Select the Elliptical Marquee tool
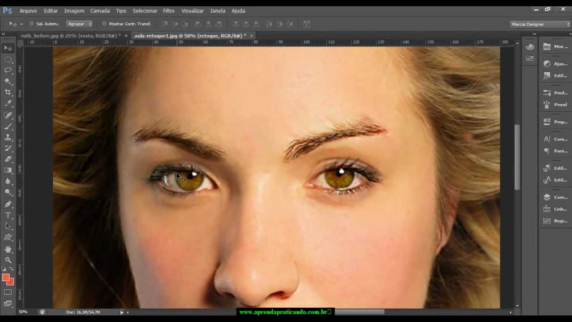The height and width of the screenshot is (322, 572). click(x=8, y=59)
